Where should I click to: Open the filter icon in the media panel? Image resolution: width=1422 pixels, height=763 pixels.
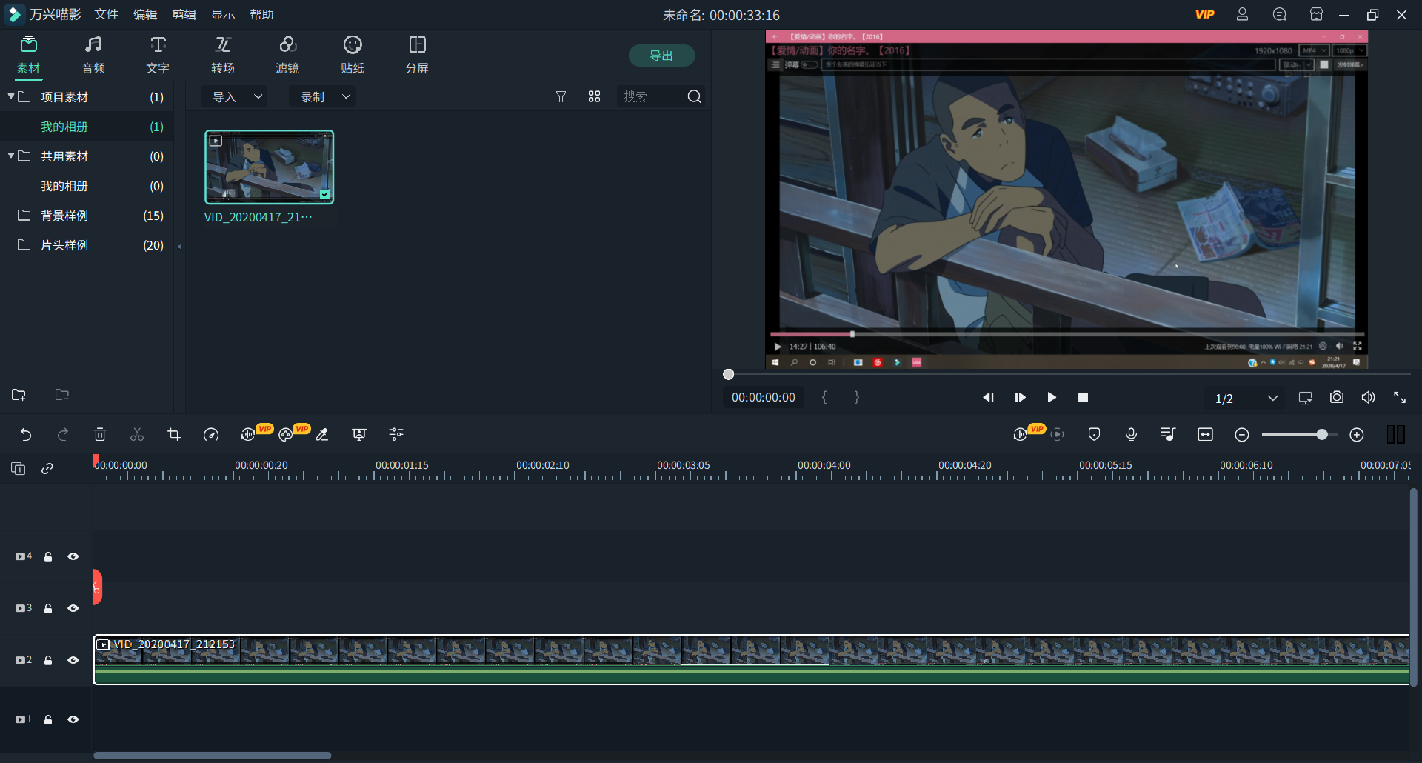[x=561, y=97]
